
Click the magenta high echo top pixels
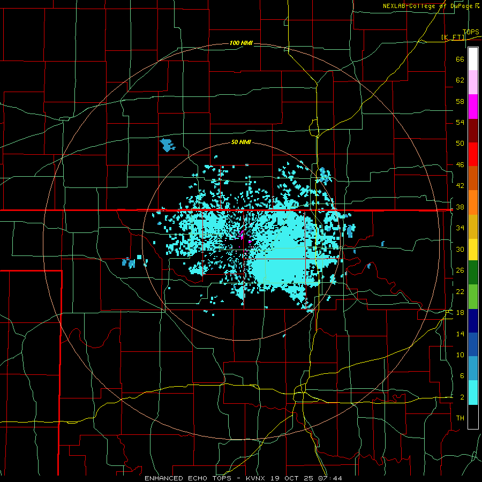(x=242, y=235)
